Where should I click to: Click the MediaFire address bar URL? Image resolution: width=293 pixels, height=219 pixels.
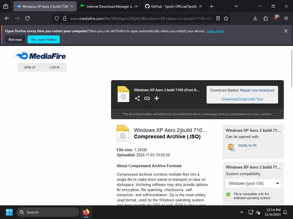pyautogui.click(x=141, y=19)
